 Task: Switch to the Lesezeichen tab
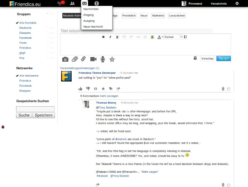pyautogui.click(x=177, y=16)
